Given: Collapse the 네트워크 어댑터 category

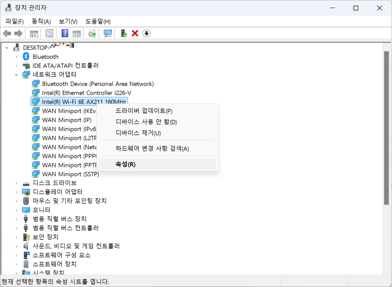Looking at the screenshot, I should (x=16, y=75).
